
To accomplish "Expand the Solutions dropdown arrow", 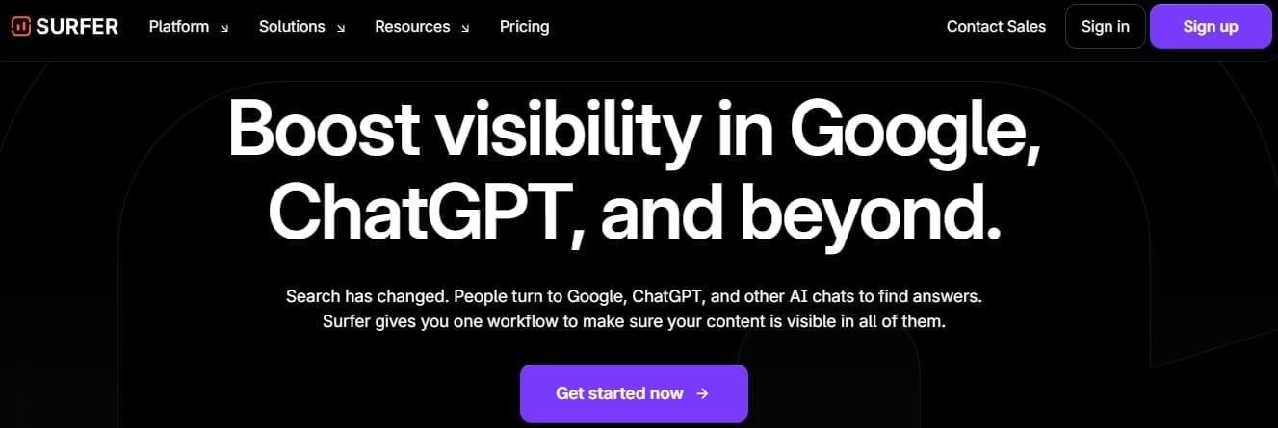I will [x=340, y=28].
